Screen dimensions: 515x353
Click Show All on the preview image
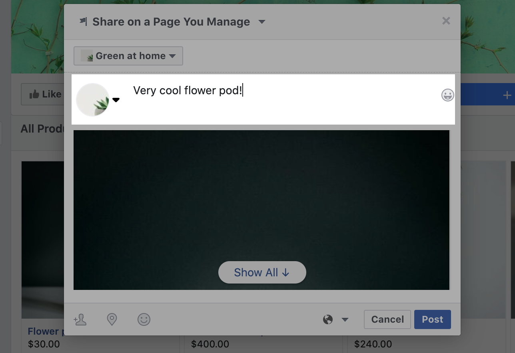pyautogui.click(x=262, y=272)
